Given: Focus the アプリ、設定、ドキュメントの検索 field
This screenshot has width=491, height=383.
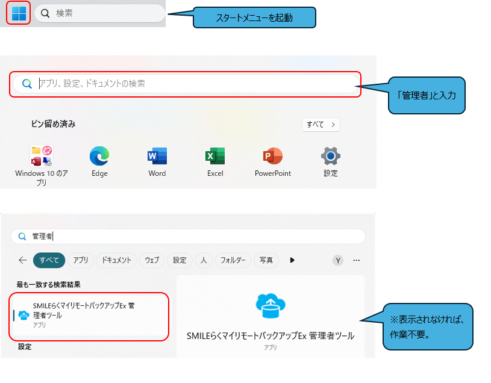Looking at the screenshot, I should [x=186, y=84].
